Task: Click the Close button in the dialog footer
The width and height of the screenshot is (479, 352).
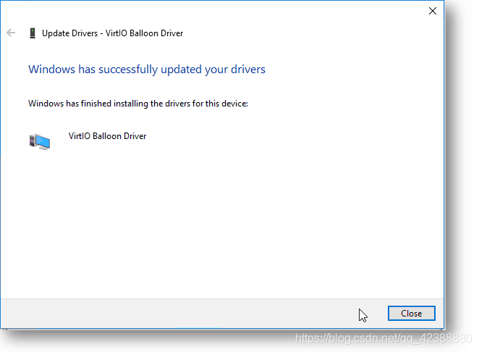Action: click(x=411, y=313)
